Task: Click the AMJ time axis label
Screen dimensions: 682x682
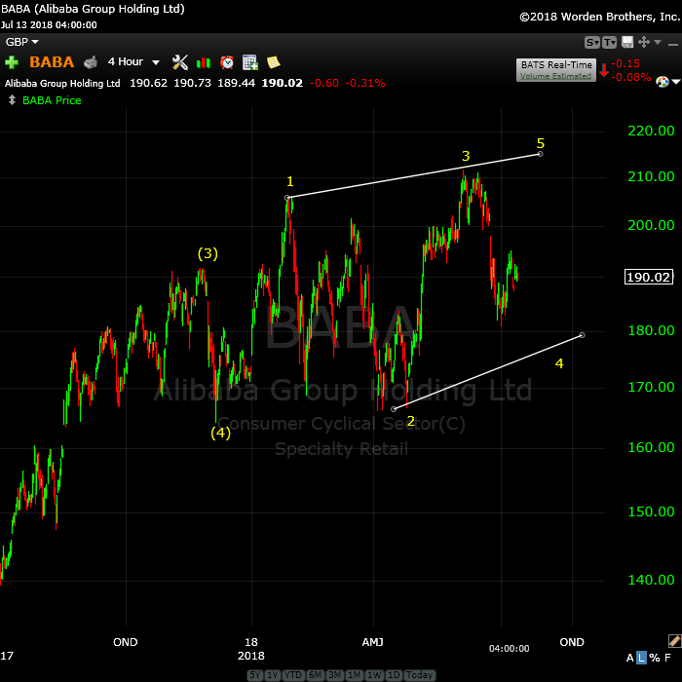Action: point(373,642)
